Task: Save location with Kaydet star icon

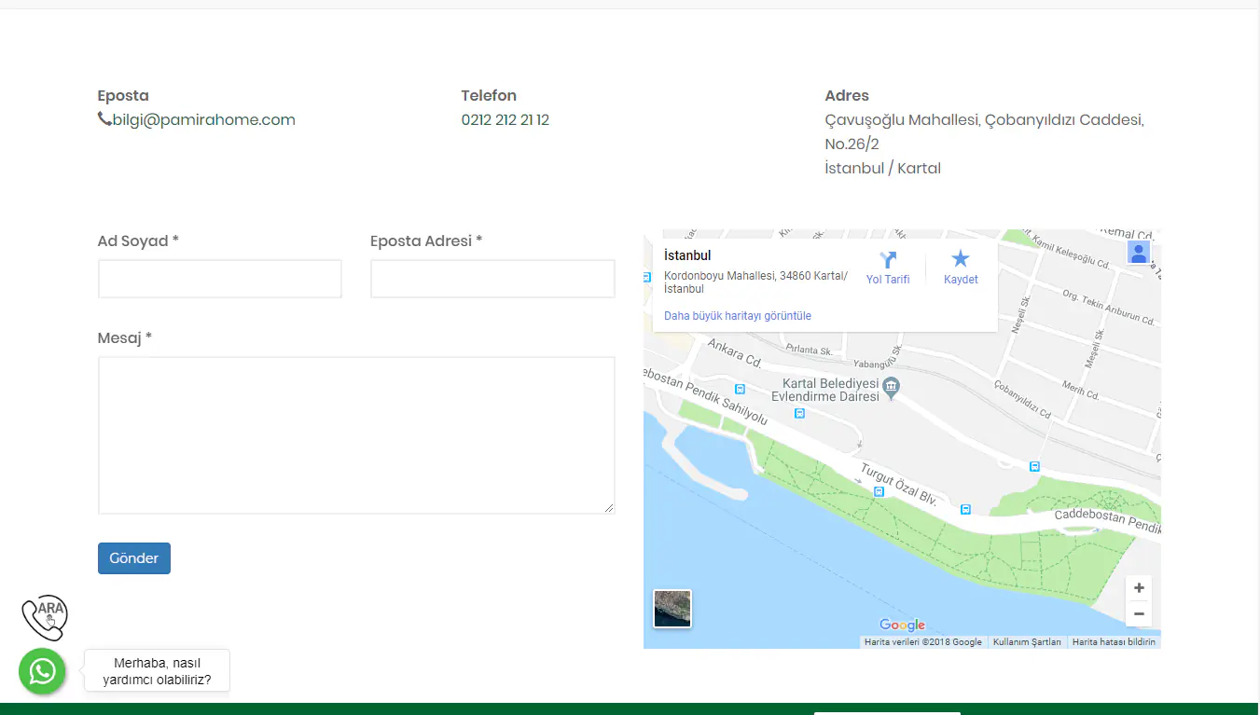Action: pyautogui.click(x=961, y=259)
